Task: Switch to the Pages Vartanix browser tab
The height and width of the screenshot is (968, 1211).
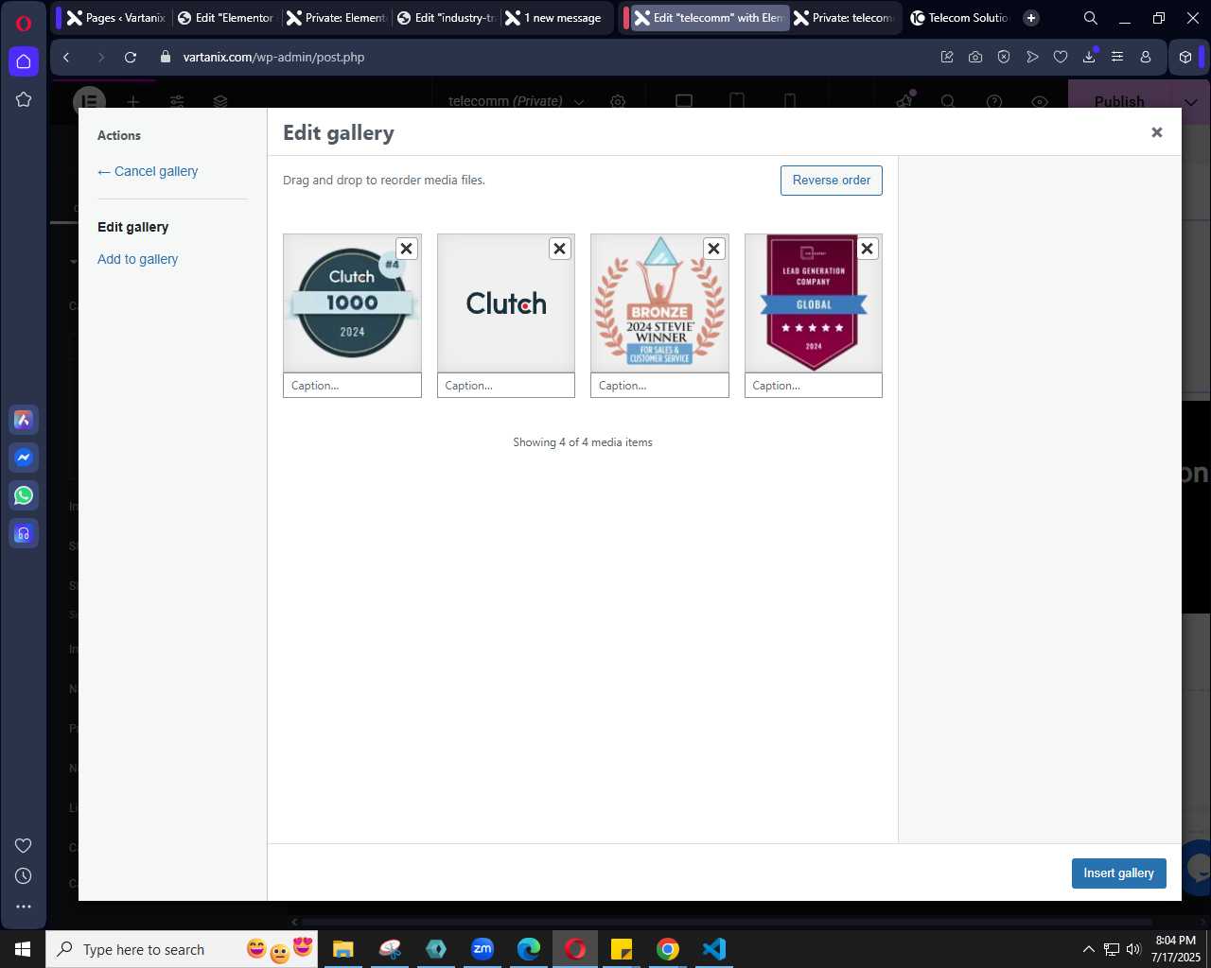Action: (x=114, y=17)
